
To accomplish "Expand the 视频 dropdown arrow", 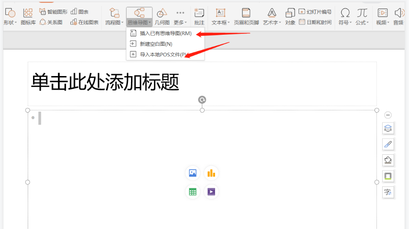I will coord(388,23).
